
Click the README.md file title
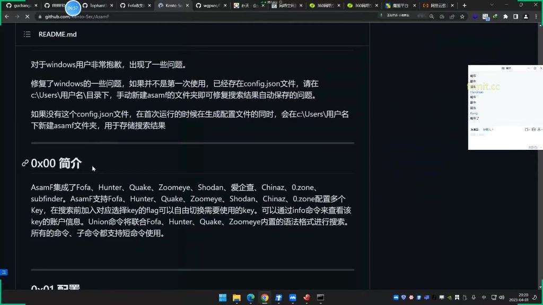tap(57, 34)
